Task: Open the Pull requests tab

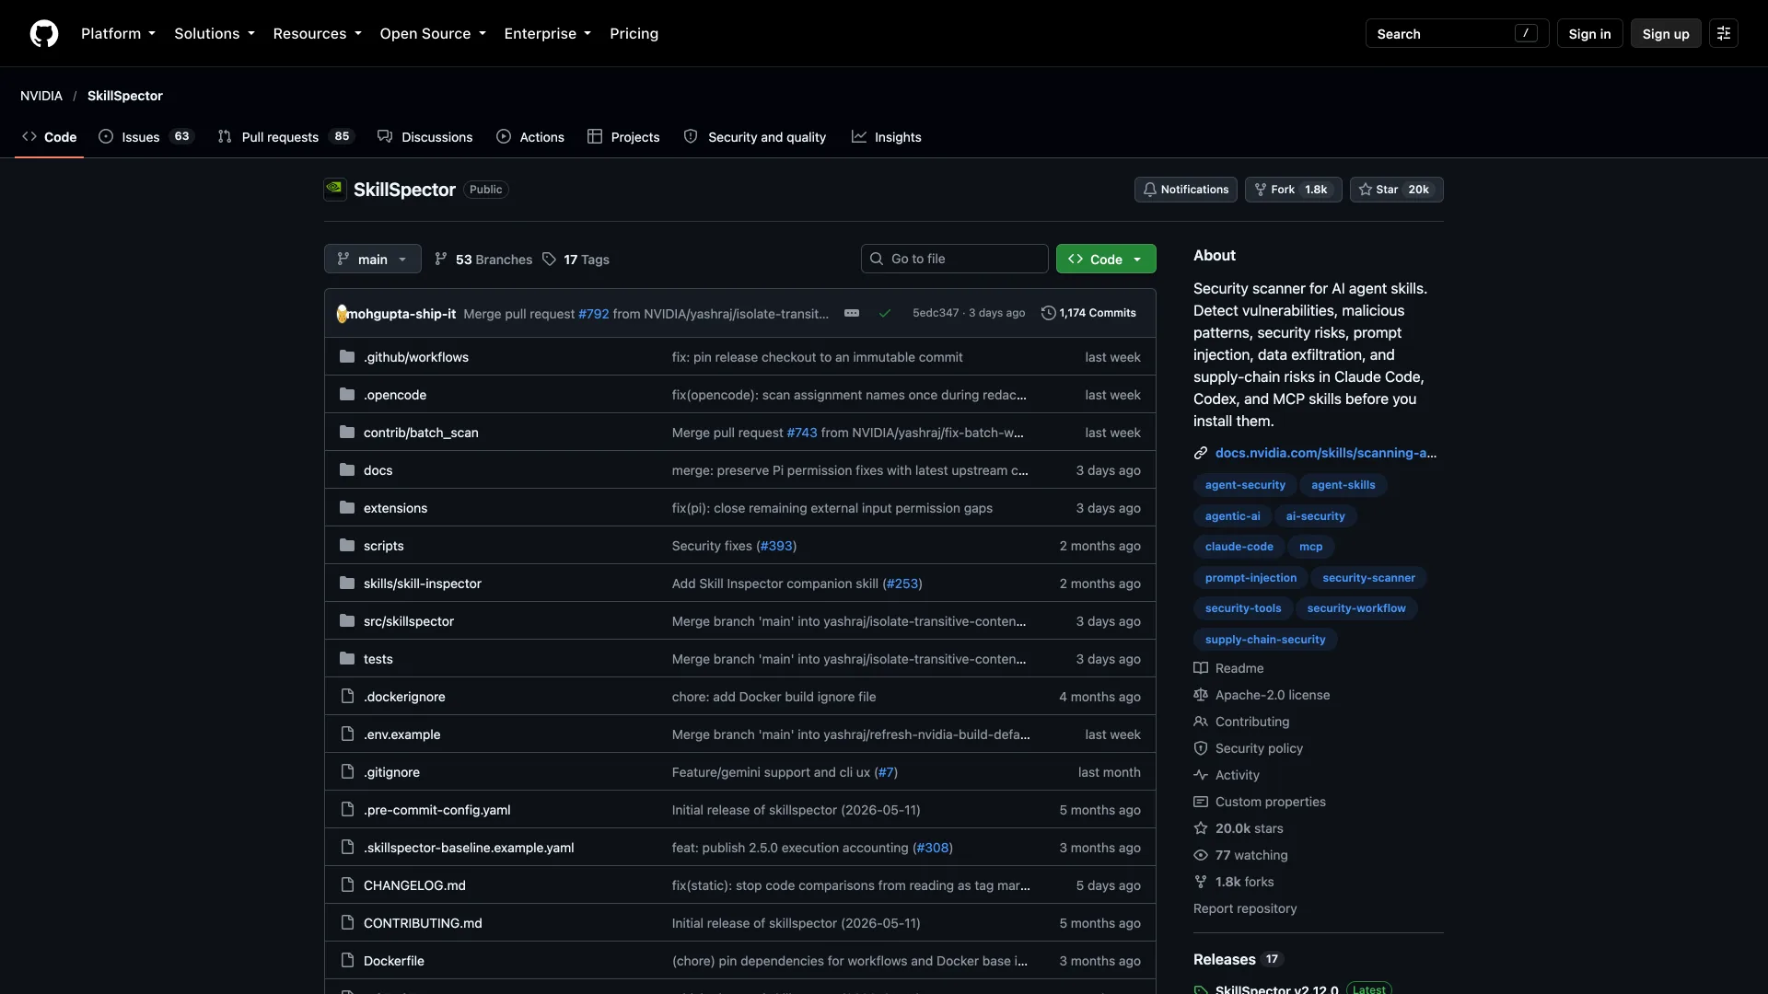Action: (x=285, y=137)
